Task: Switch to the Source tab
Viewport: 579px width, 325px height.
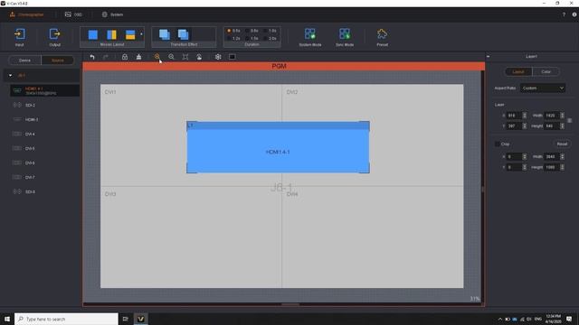Action: [x=58, y=60]
